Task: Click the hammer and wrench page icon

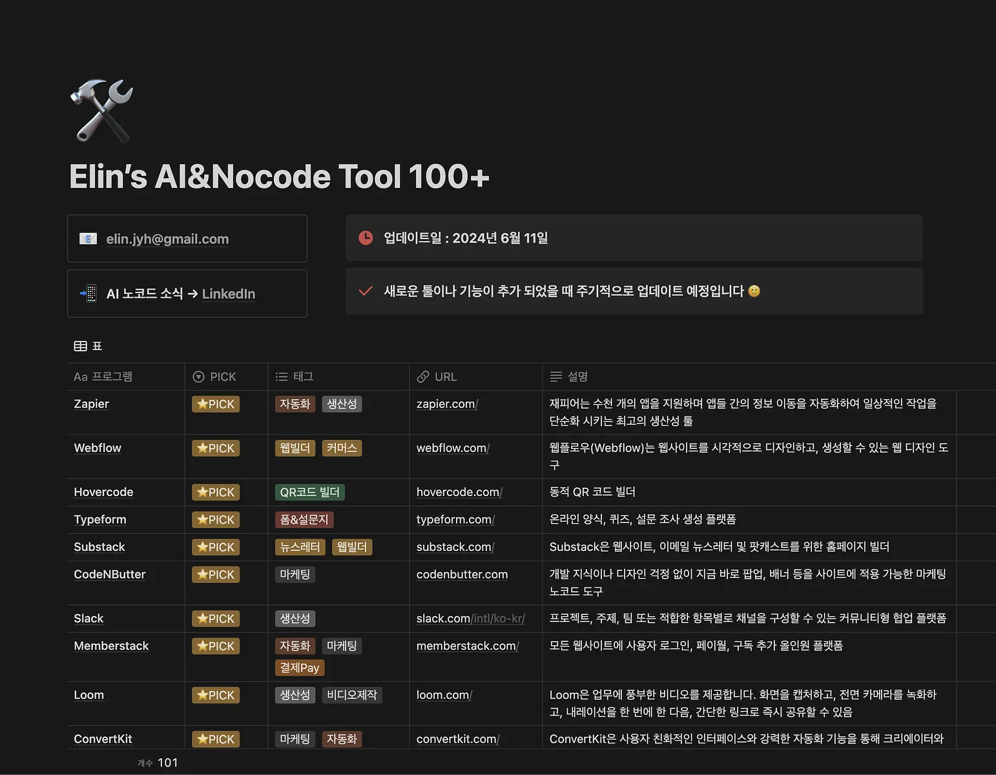Action: pyautogui.click(x=101, y=110)
